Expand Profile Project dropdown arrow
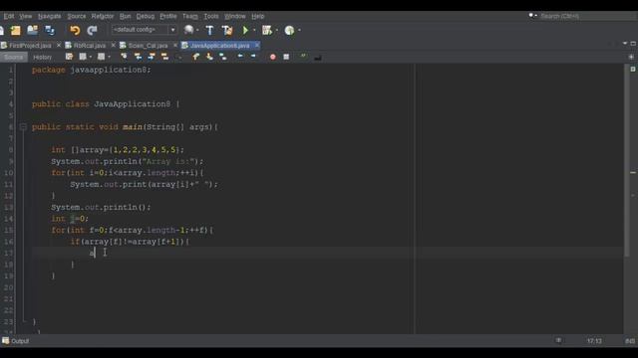 299,31
